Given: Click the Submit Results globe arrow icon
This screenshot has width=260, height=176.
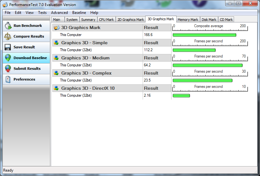Looking at the screenshot, I should [x=8, y=69].
